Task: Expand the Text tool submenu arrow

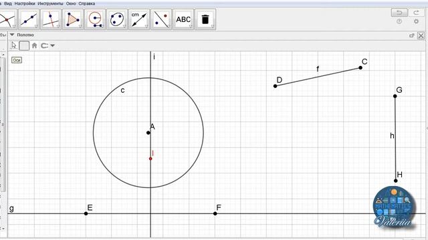Action: [191, 26]
